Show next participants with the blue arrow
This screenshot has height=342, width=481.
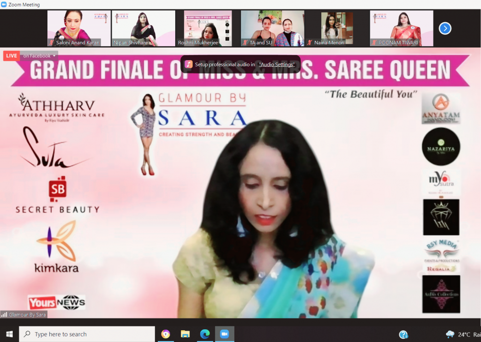(445, 29)
